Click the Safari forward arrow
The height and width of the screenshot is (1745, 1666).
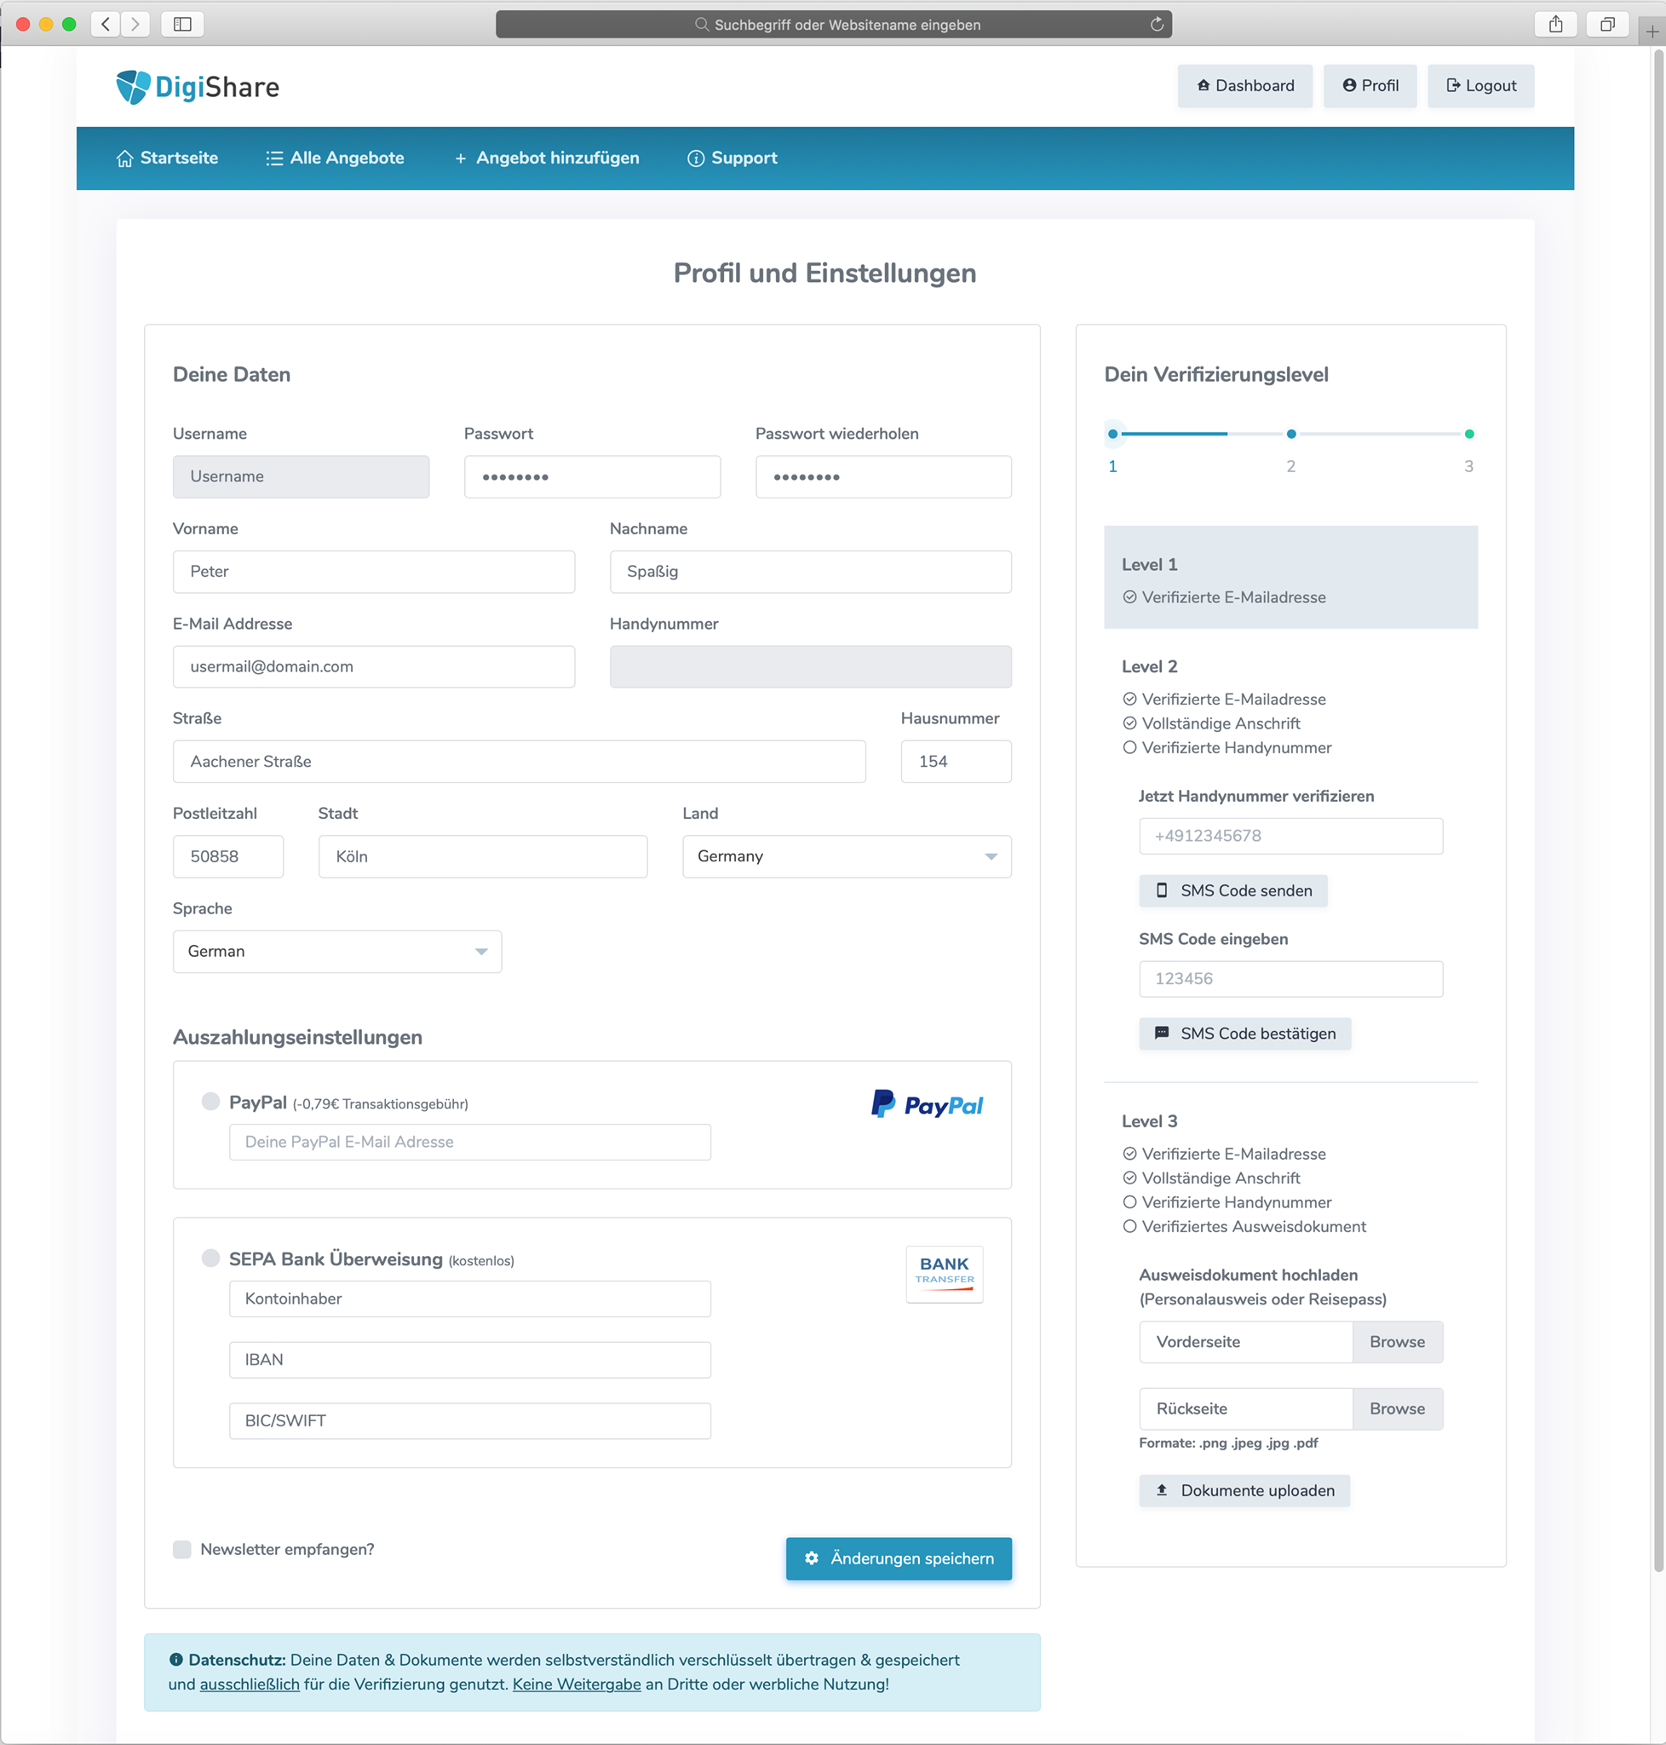[135, 24]
